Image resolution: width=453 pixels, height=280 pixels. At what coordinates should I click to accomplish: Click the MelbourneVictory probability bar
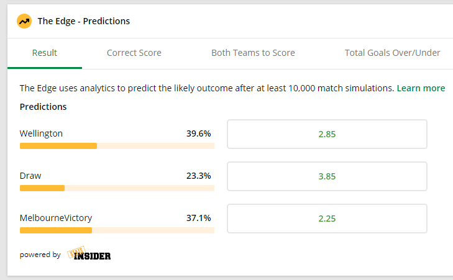[117, 230]
